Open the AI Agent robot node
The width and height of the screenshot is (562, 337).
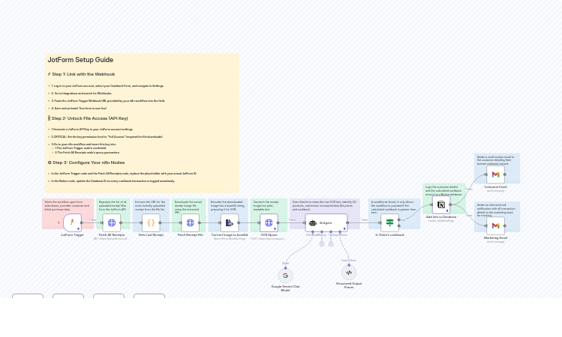click(326, 222)
